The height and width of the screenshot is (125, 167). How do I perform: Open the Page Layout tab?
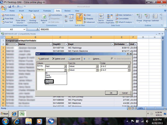tap(34, 11)
